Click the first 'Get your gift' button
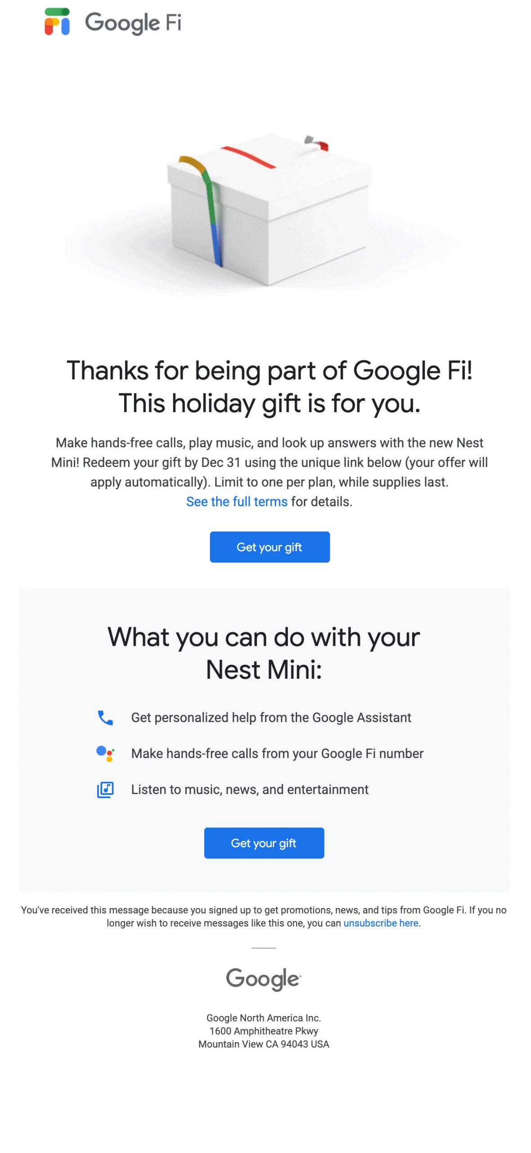The height and width of the screenshot is (1153, 531). [x=270, y=547]
